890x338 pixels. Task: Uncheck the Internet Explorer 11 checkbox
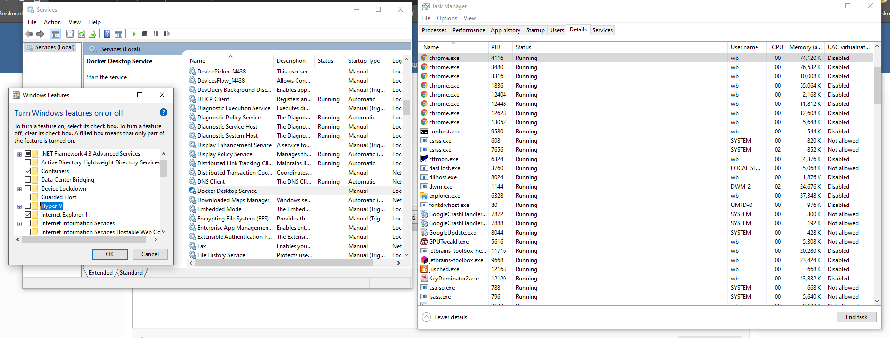(x=28, y=215)
